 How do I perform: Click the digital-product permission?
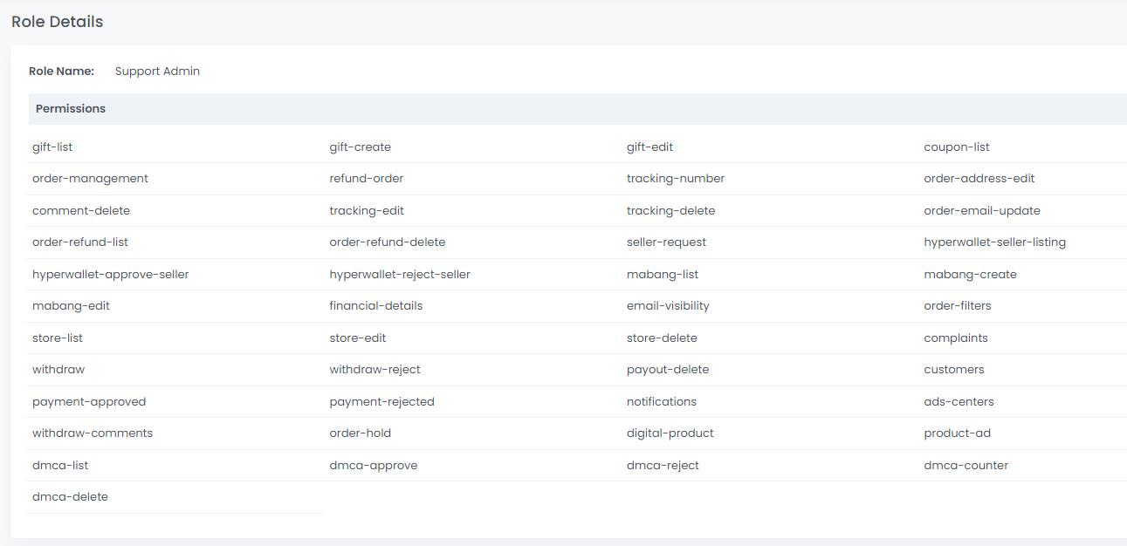click(x=670, y=433)
